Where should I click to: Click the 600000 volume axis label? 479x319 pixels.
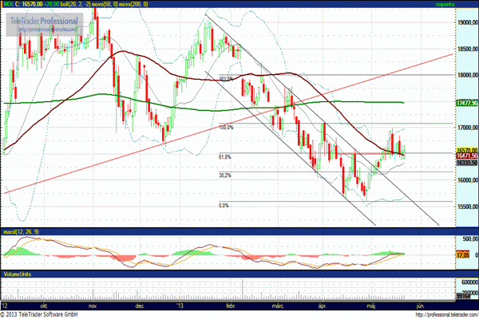[470, 282]
